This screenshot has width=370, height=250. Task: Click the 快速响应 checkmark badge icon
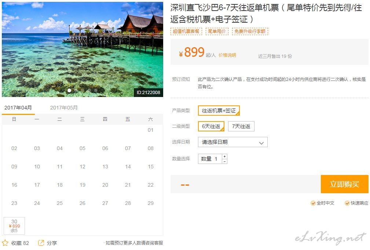(347, 203)
